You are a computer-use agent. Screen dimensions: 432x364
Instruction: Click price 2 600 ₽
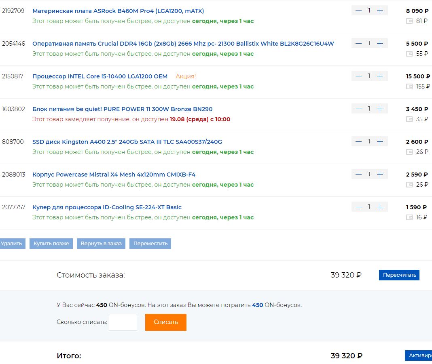(417, 142)
